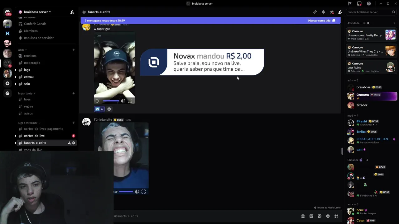Viewport: 399px width, 224px height.
Task: Open the entrou channel
Action: (x=47, y=77)
